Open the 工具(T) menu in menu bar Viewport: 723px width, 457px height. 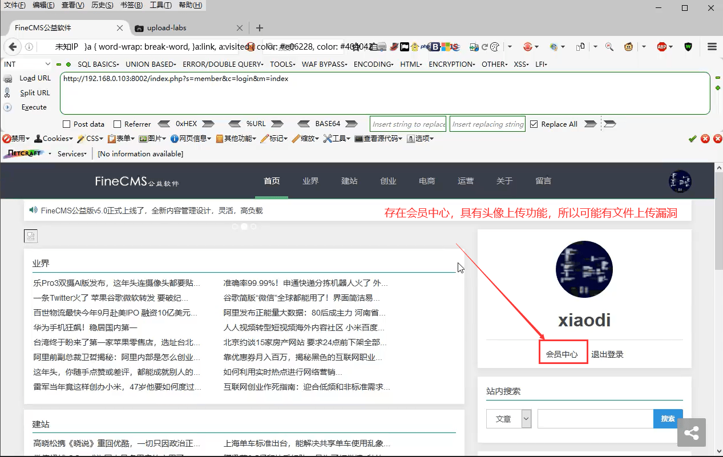(x=161, y=5)
